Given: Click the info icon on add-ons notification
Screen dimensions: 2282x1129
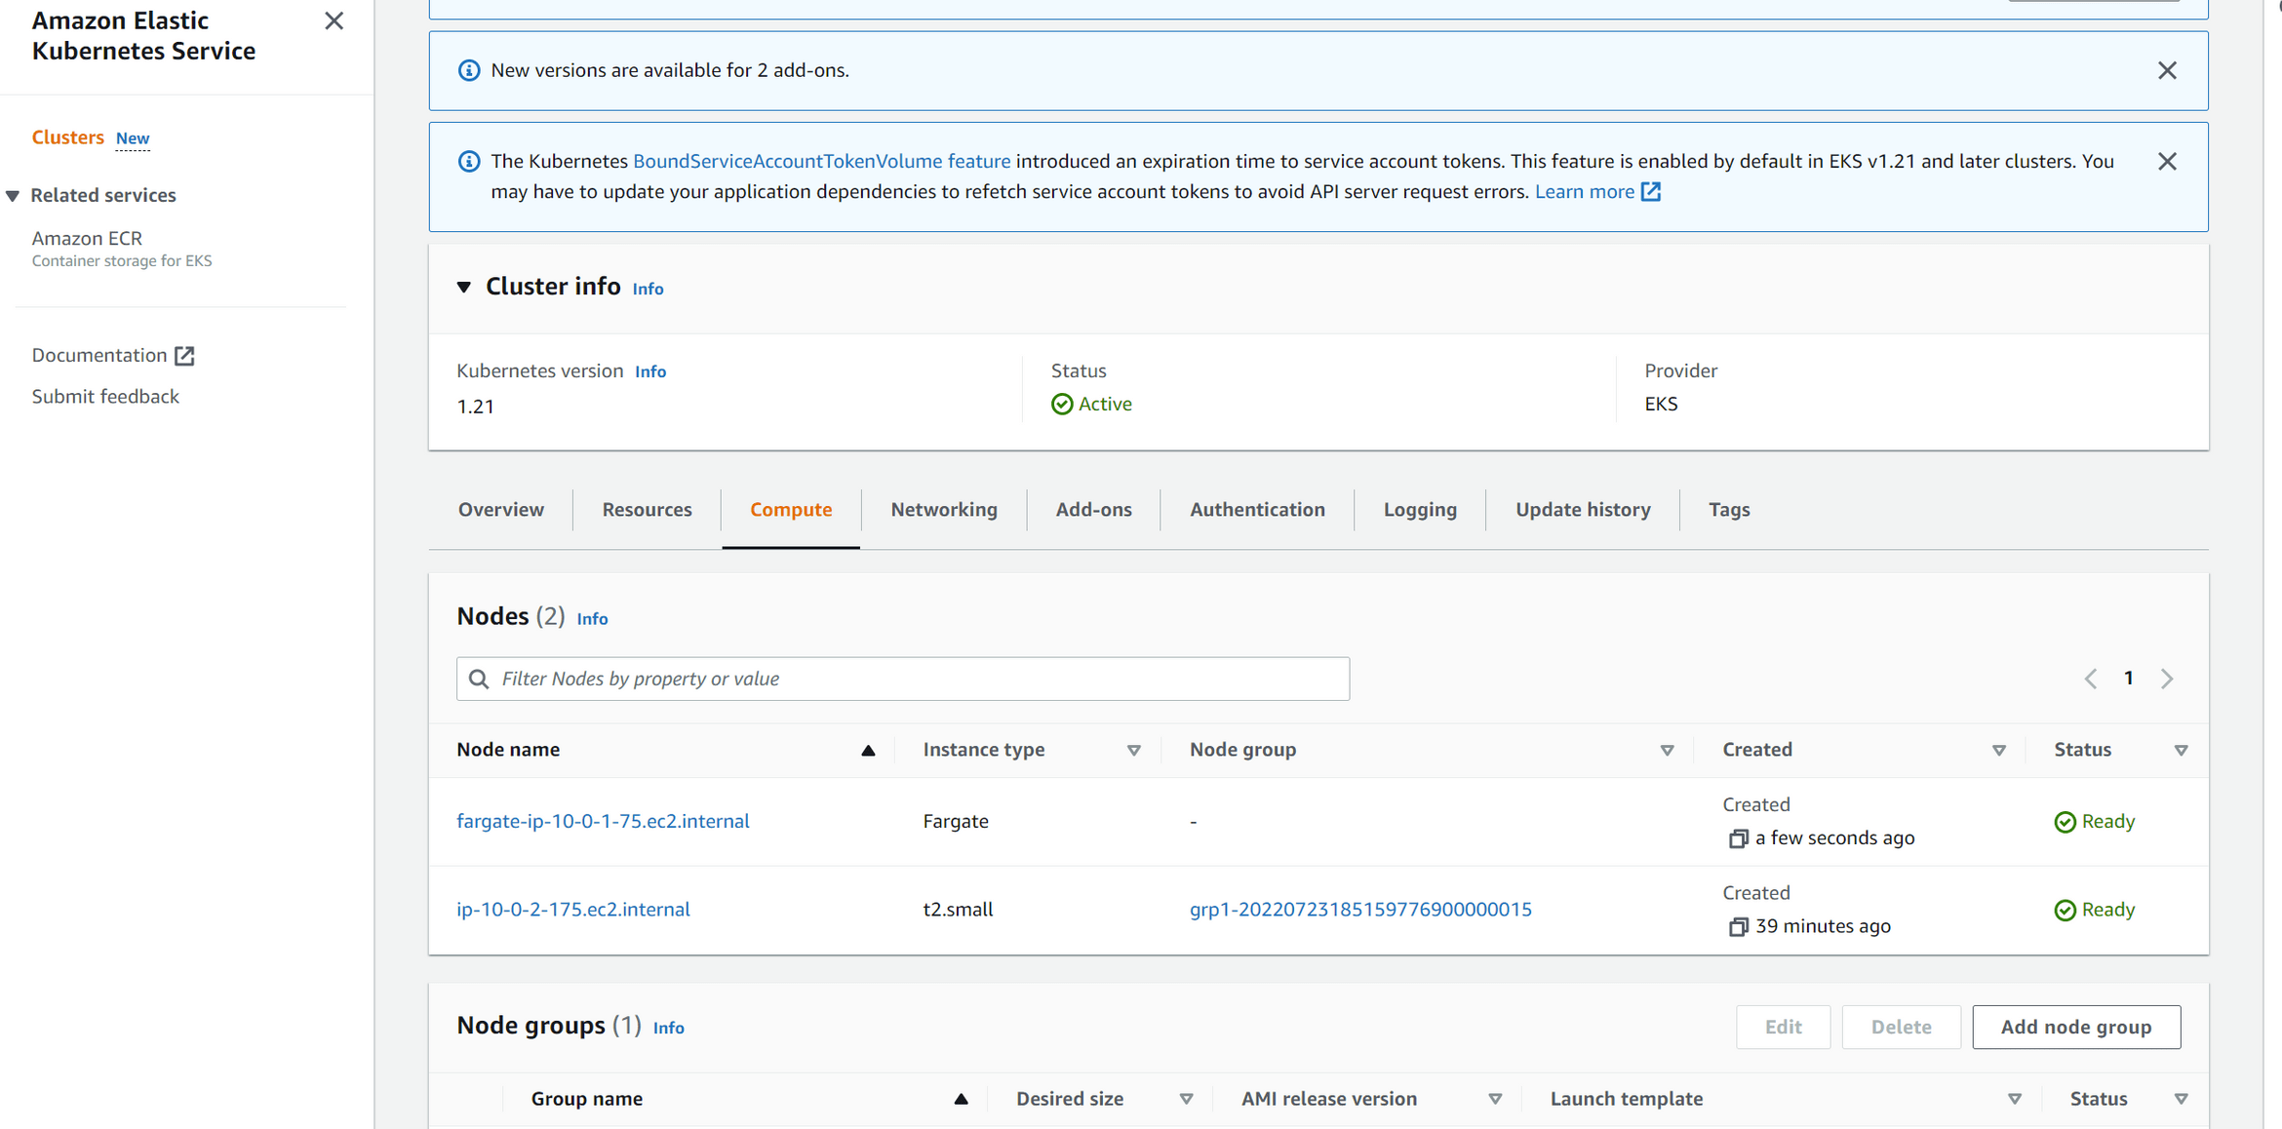Looking at the screenshot, I should coord(469,70).
